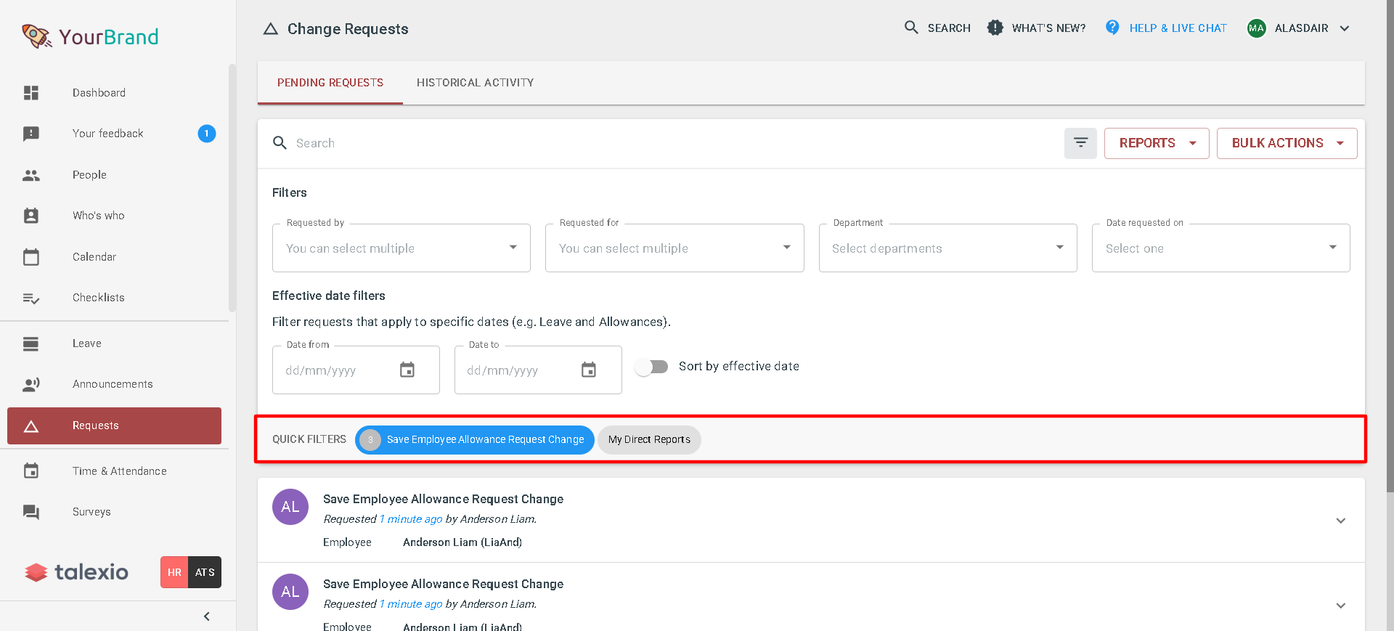Open Time & Attendance in the sidebar
The height and width of the screenshot is (631, 1394).
pyautogui.click(x=120, y=471)
